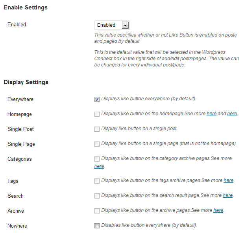
Task: Check the Single Page checkbox
Action: click(x=97, y=144)
